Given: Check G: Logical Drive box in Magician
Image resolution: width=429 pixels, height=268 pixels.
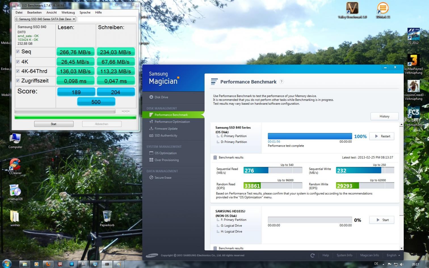Looking at the screenshot, I should pyautogui.click(x=218, y=226).
